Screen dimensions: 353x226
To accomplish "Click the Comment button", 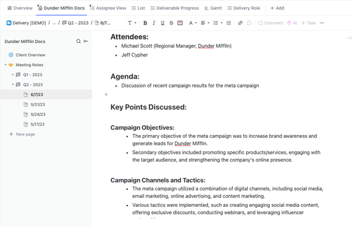I will [x=270, y=23].
